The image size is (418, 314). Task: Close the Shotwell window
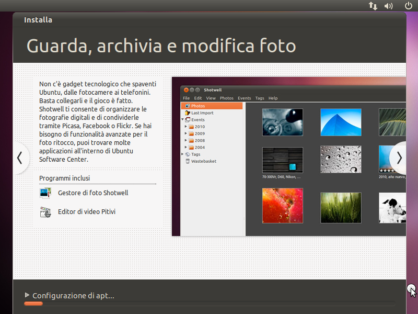187,90
